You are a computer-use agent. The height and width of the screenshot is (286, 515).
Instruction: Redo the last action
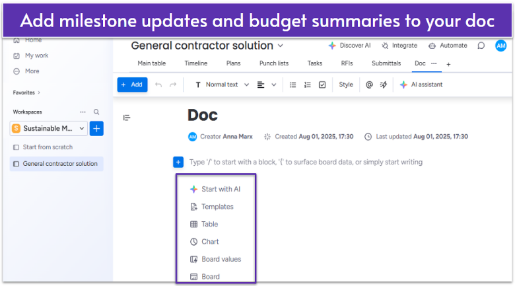[x=173, y=85]
